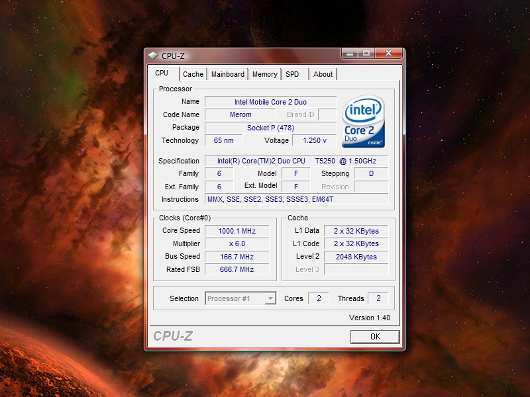This screenshot has height=397, width=530.
Task: Click the Rated FSB value '666.7 MHz'
Action: point(237,269)
